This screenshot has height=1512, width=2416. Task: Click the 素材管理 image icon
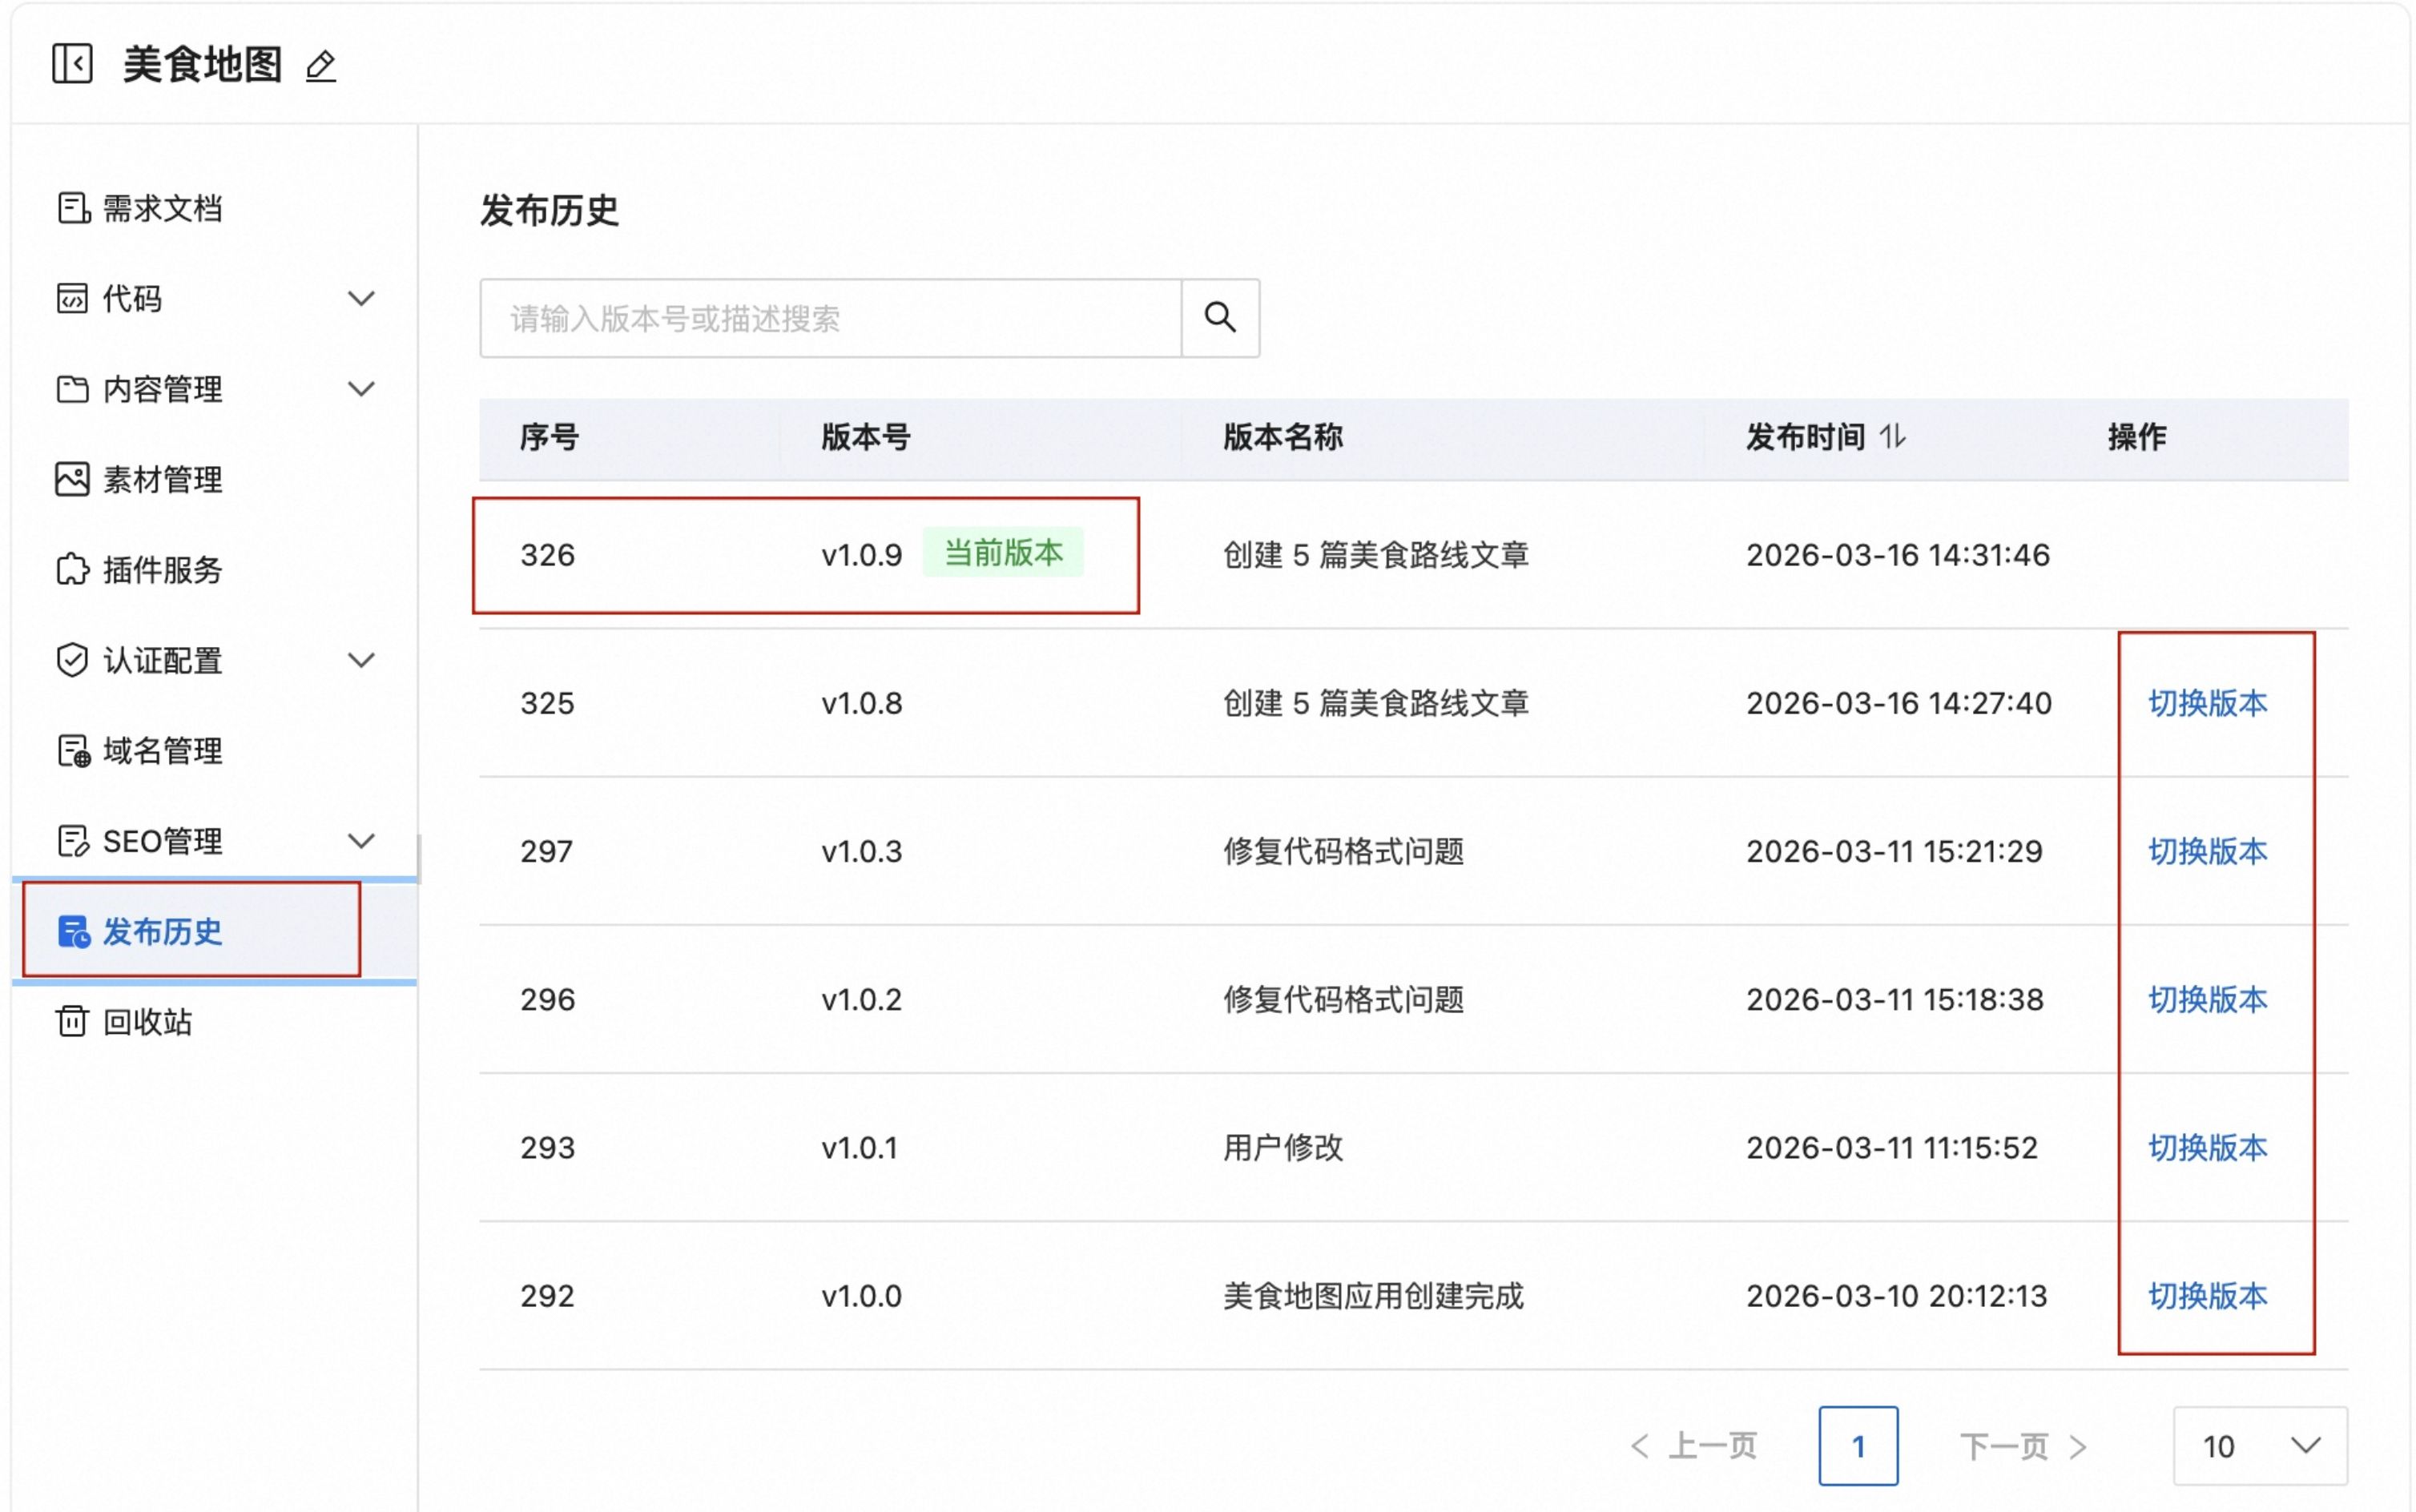[72, 479]
